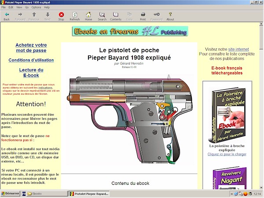Open the Edit menu
Screen dimensions: 264x198
11,7
